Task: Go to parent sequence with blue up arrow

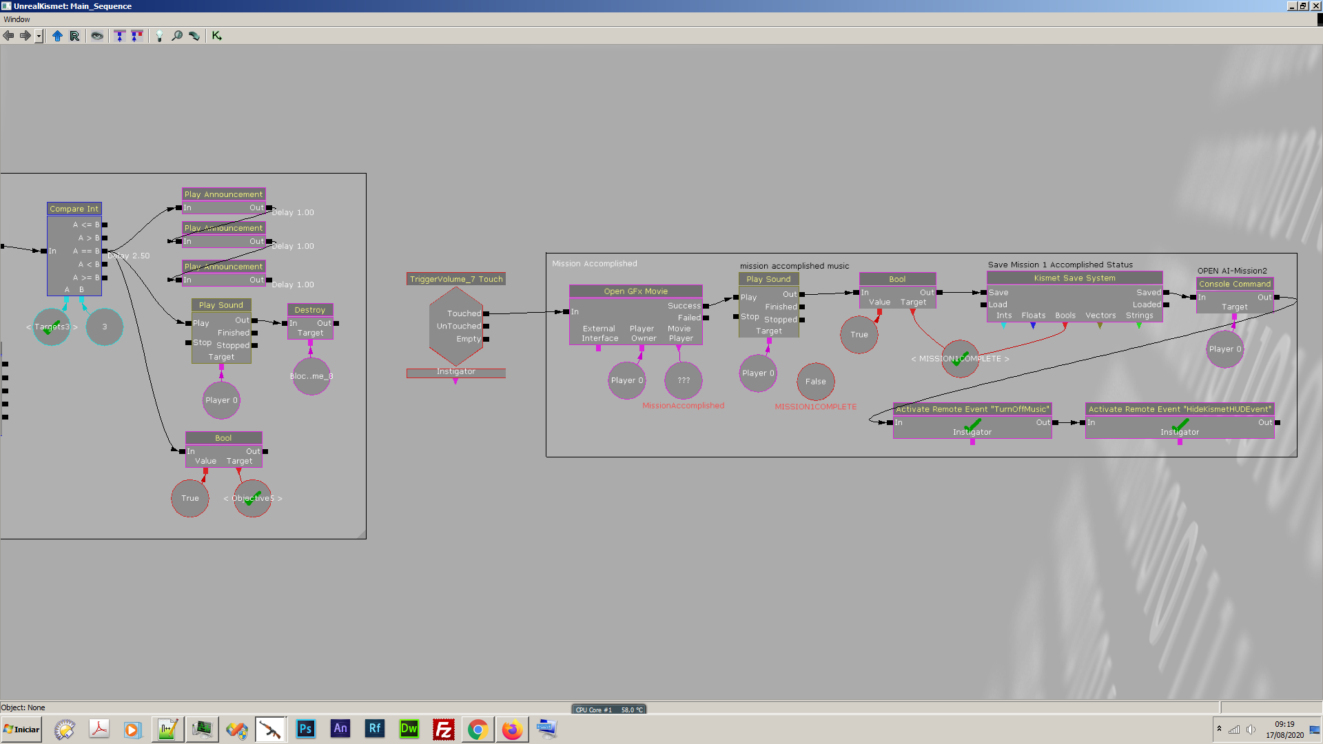Action: pyautogui.click(x=57, y=36)
